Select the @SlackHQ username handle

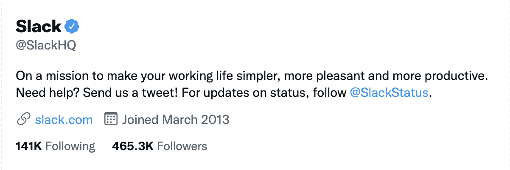46,46
